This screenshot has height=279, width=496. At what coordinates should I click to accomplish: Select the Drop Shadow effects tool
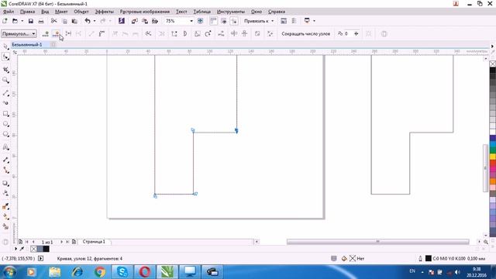(x=5, y=183)
